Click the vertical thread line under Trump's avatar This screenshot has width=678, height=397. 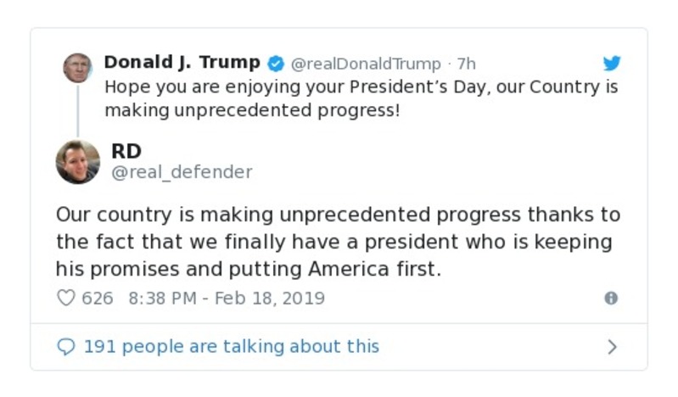pyautogui.click(x=77, y=110)
